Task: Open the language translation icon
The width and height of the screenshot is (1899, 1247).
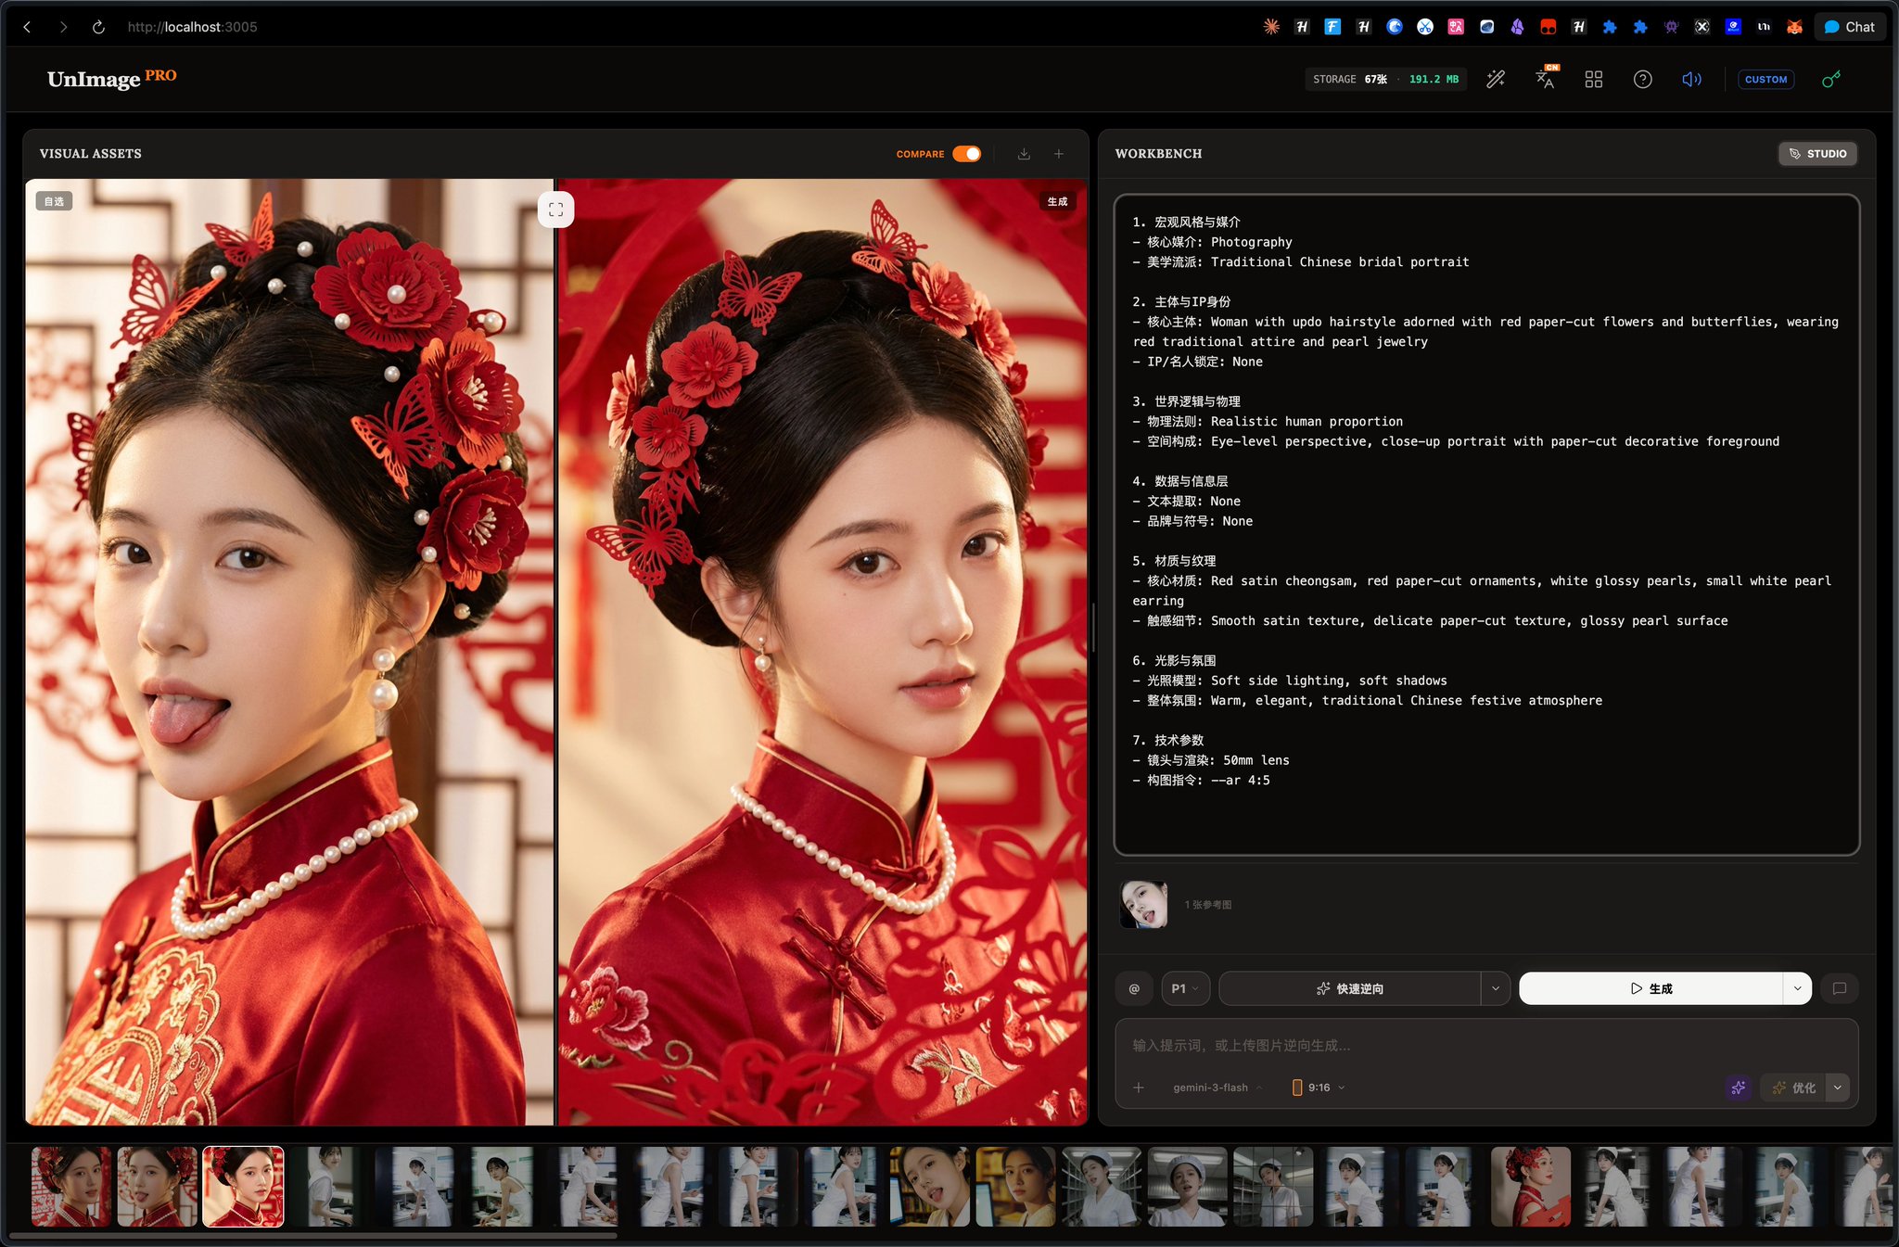Action: tap(1545, 80)
